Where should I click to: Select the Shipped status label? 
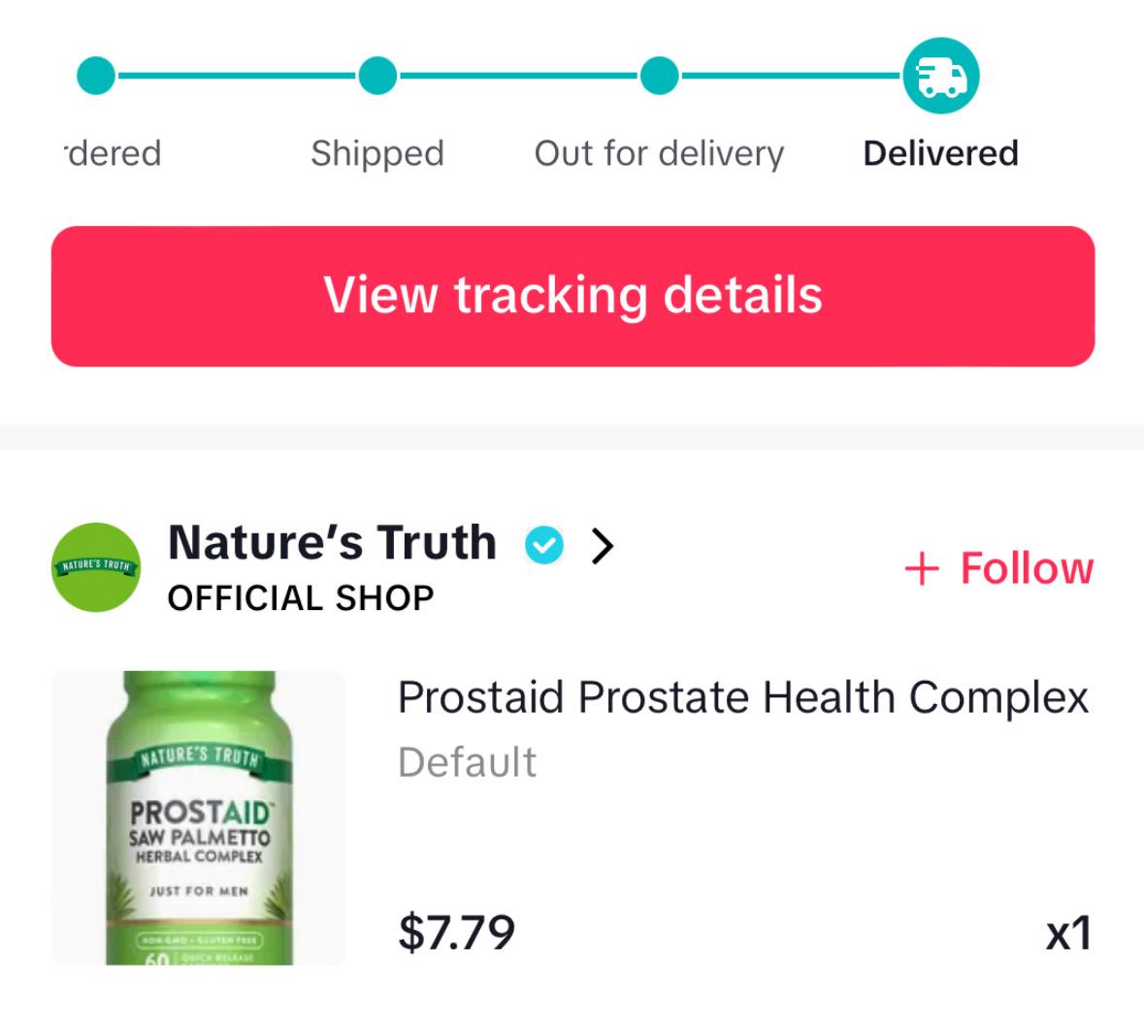point(376,153)
